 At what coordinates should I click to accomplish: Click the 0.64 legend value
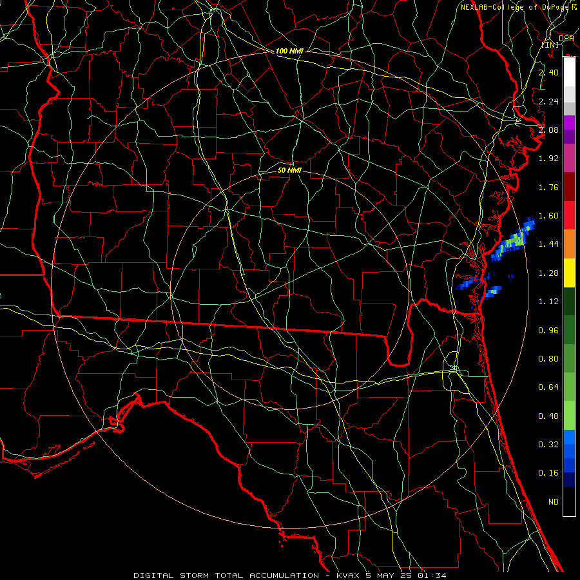(548, 387)
